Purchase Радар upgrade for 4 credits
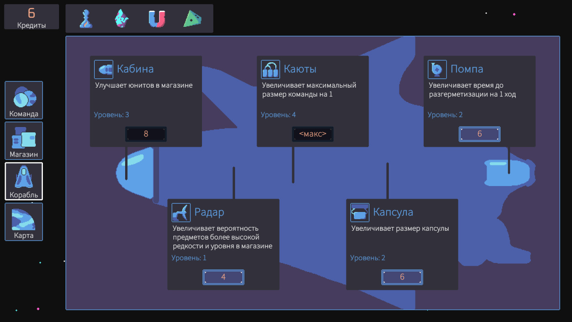572x322 pixels. [223, 277]
